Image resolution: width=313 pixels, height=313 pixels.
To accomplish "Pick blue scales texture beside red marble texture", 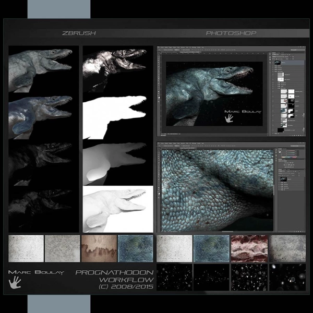I will [x=211, y=248].
